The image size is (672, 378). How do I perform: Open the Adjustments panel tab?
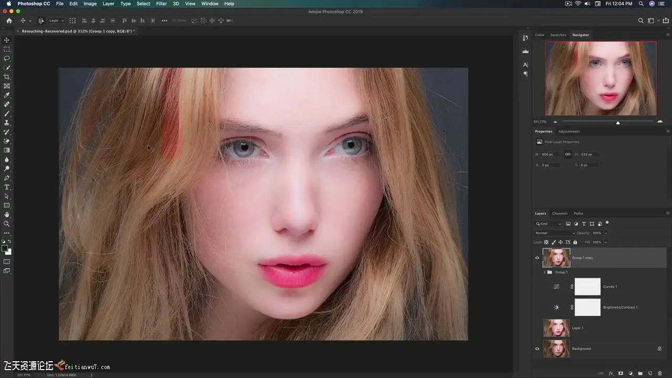[569, 131]
